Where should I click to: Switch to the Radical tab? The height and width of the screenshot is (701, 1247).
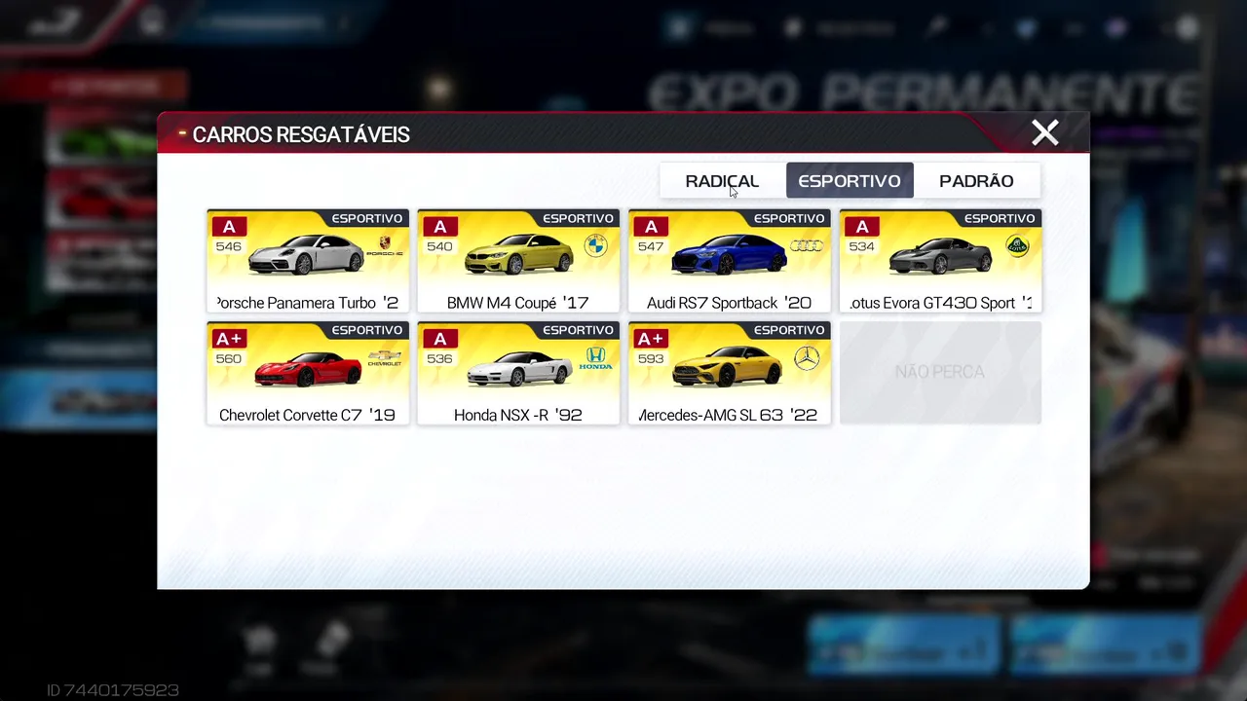722,181
